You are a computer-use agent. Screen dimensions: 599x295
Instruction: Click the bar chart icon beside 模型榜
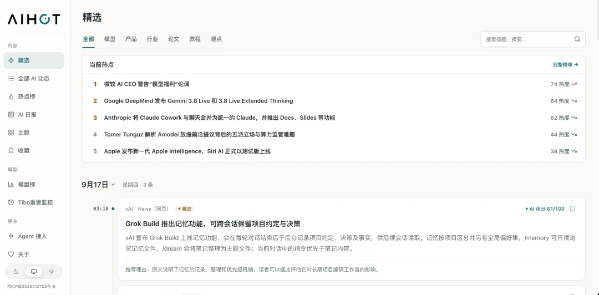(x=11, y=184)
